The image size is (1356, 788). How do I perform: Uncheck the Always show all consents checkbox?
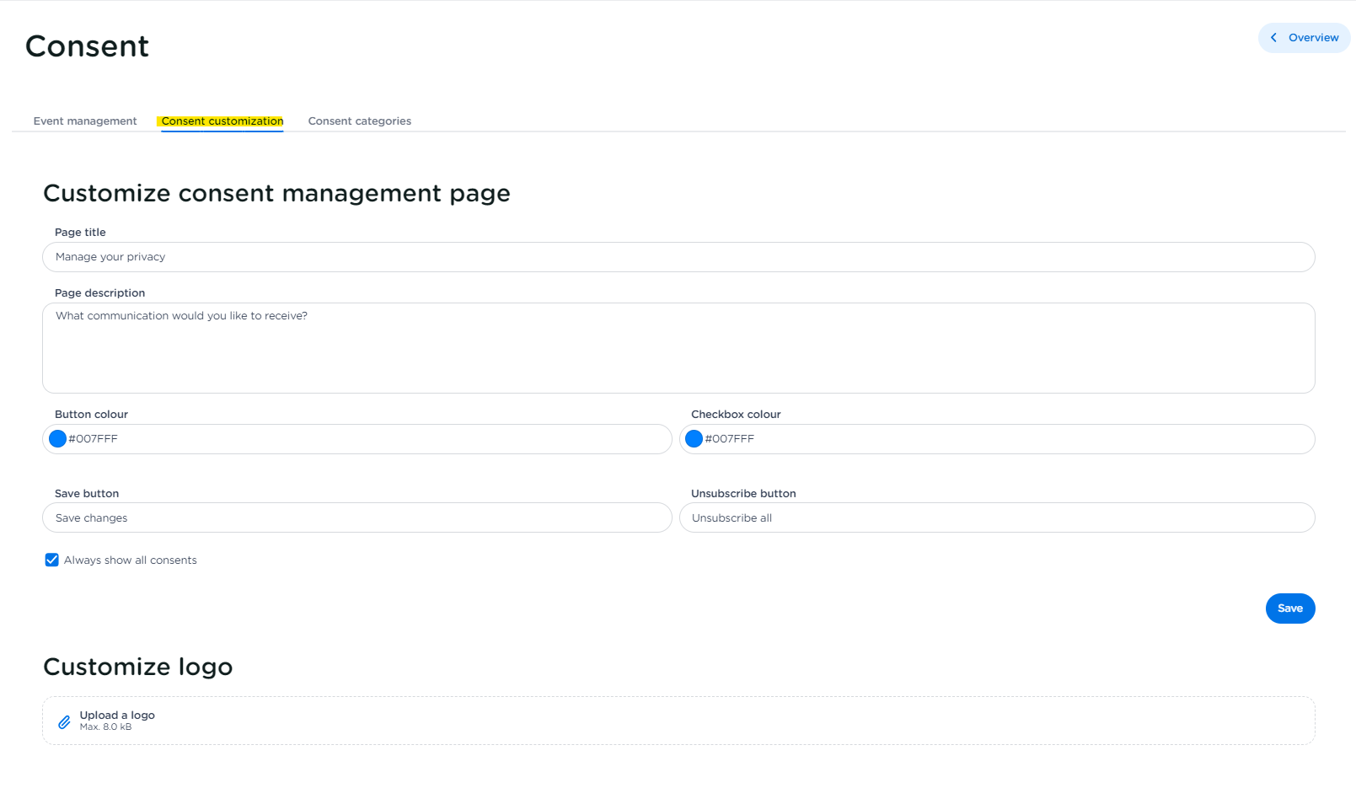click(52, 560)
